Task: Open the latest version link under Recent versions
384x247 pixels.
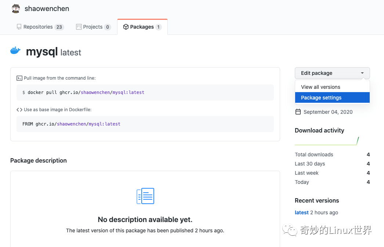Action: 301,212
